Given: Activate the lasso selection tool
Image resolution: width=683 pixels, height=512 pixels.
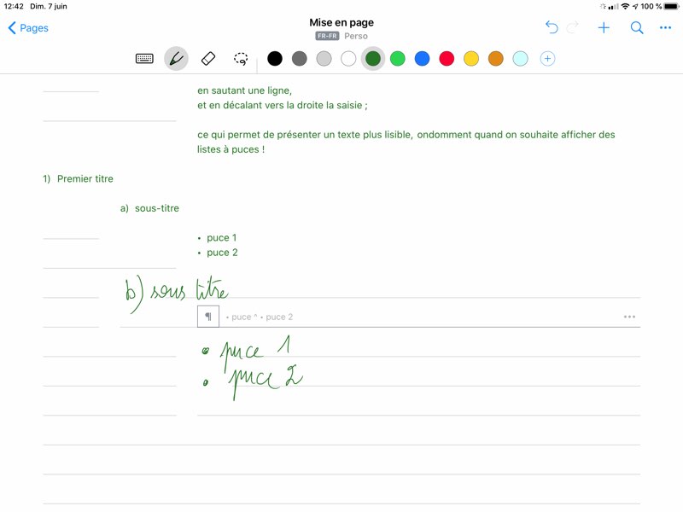Looking at the screenshot, I should (x=242, y=59).
